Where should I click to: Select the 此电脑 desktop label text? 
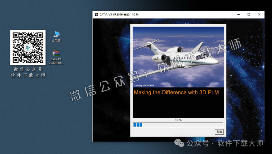coord(56,41)
